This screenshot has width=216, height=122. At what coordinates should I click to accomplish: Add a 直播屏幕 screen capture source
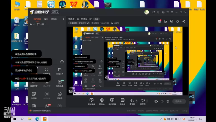tap(92, 101)
